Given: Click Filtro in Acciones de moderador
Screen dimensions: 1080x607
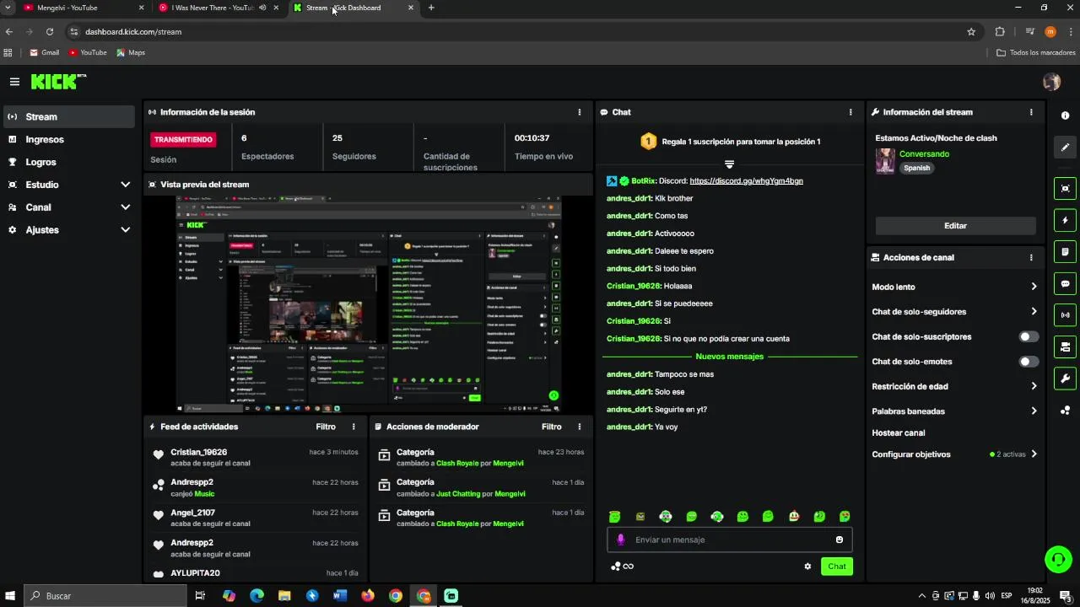Looking at the screenshot, I should tap(551, 427).
